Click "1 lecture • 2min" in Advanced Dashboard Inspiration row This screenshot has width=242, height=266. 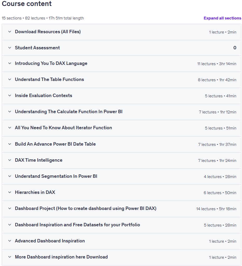(223, 241)
